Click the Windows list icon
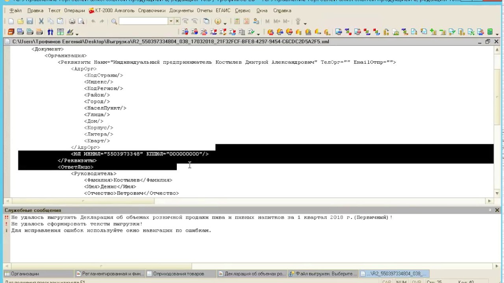504x283 pixels. pyautogui.click(x=206, y=21)
